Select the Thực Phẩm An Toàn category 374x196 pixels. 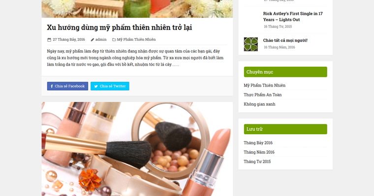(x=263, y=95)
